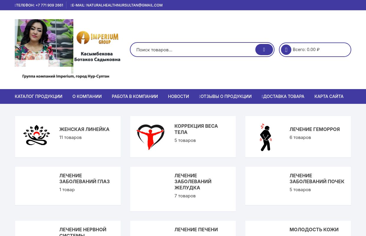The width and height of the screenshot is (366, 236).
Task: Open НОВОСТИ section from navigation
Action: tap(178, 96)
